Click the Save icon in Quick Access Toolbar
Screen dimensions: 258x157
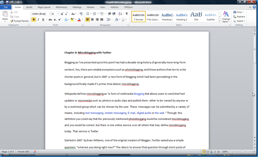point(7,2)
